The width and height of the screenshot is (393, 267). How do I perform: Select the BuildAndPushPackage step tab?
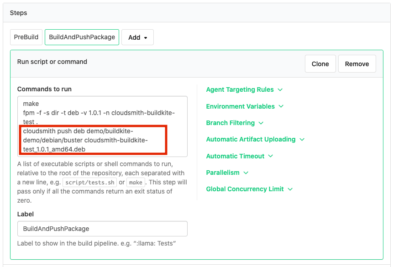coord(82,37)
